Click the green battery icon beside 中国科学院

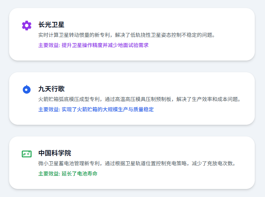tap(27, 154)
